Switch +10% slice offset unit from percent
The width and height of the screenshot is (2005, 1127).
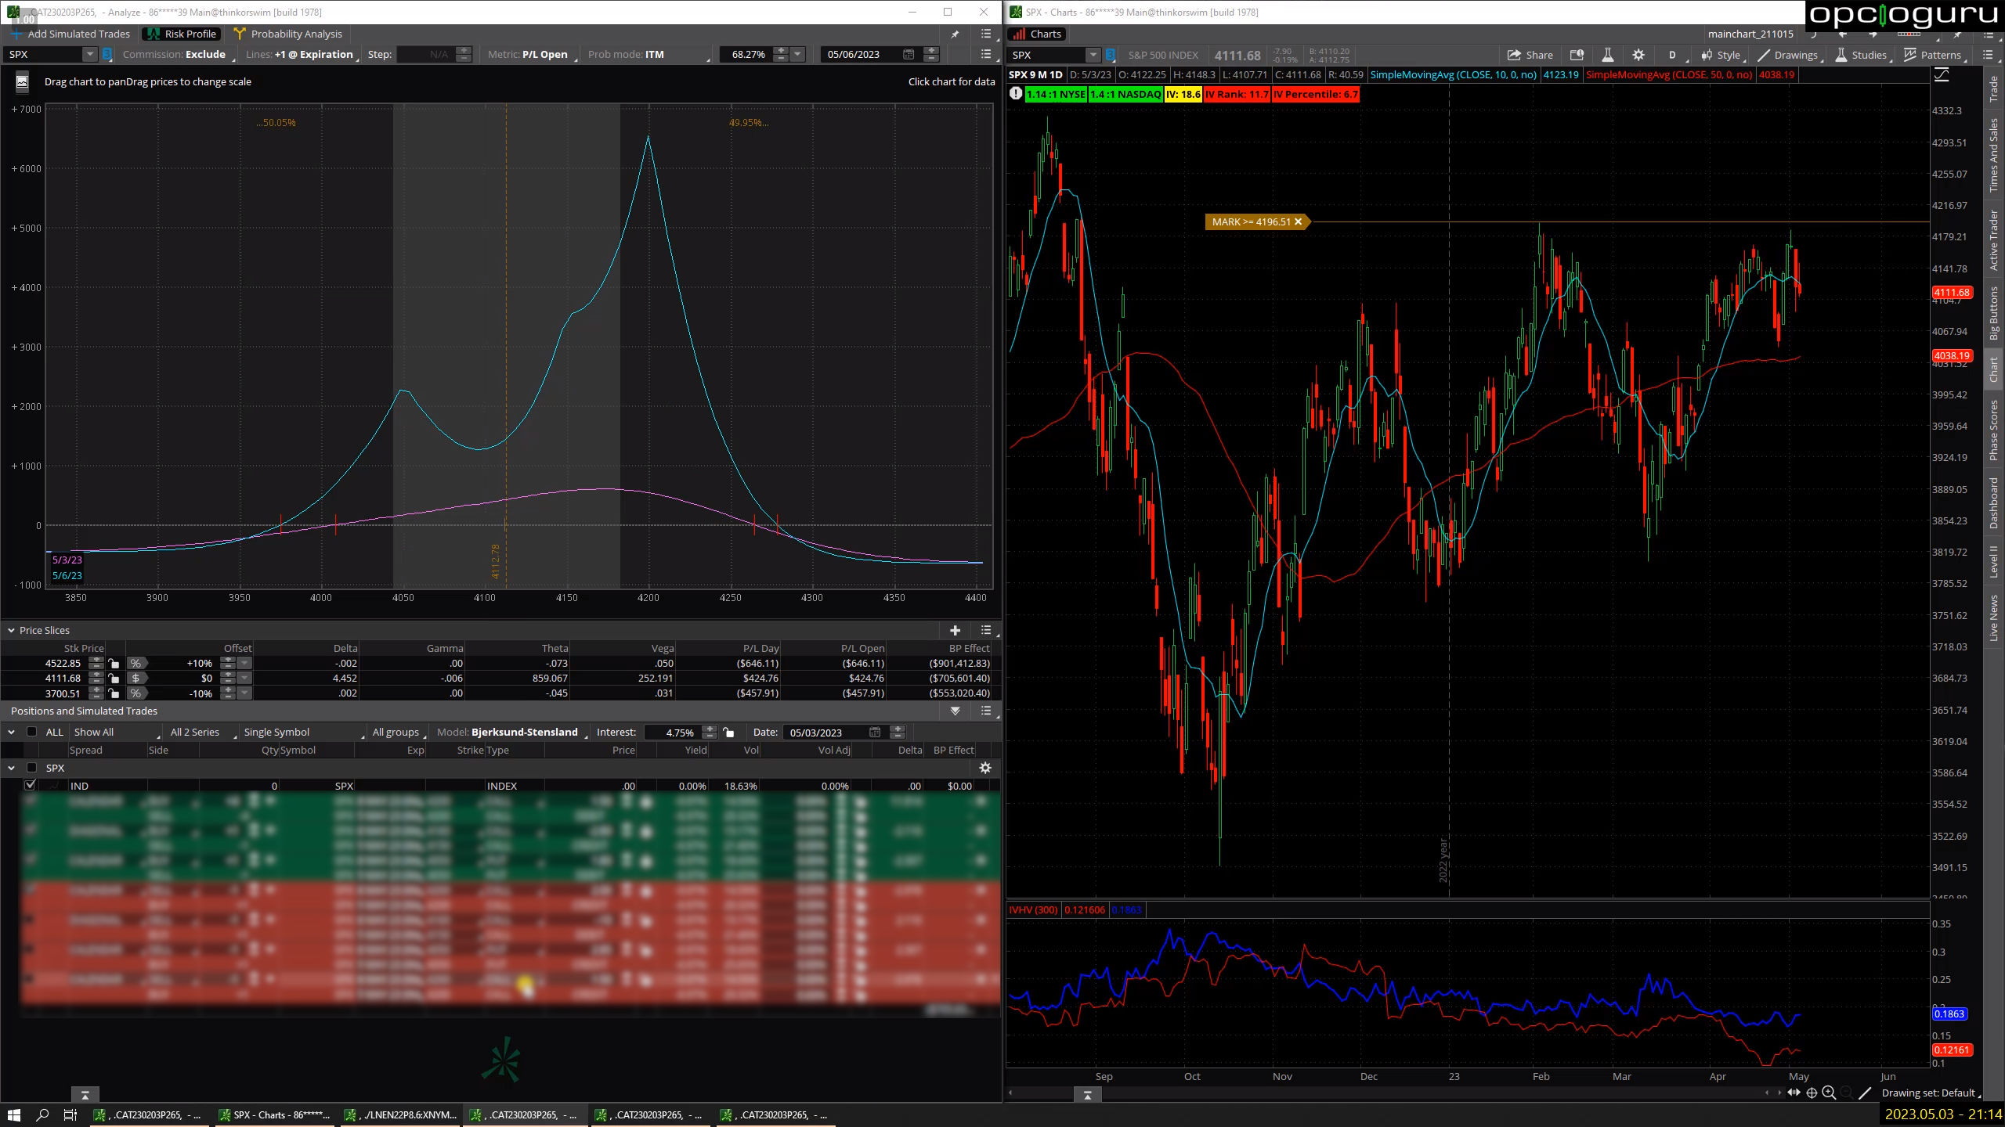click(135, 663)
